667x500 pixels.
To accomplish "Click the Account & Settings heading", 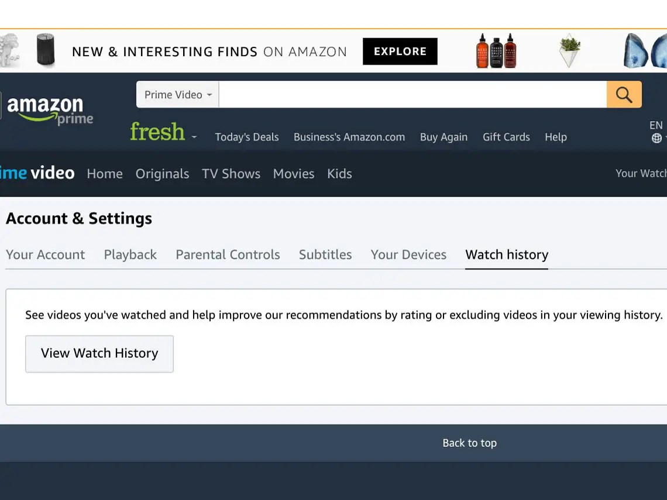I will pos(79,219).
